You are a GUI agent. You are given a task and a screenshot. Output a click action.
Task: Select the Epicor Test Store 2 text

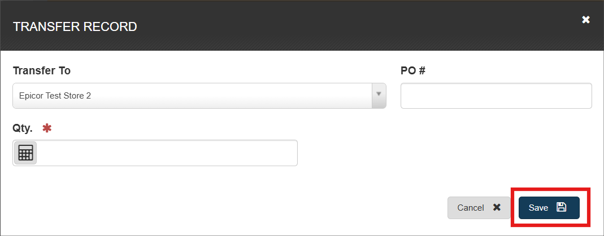(55, 96)
